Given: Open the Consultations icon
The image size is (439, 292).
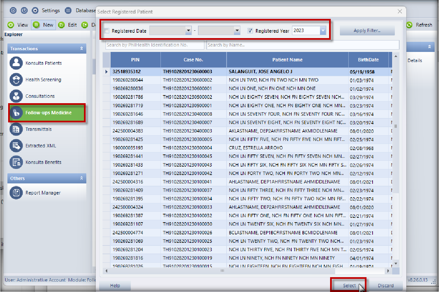Looking at the screenshot, I should pyautogui.click(x=16, y=96).
